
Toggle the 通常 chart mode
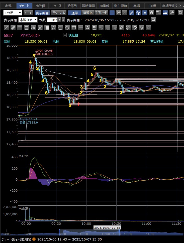click(x=75, y=13)
